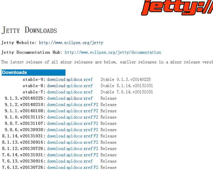Click 'Release' text in 7.6.13.v20130916 row

click(108, 161)
